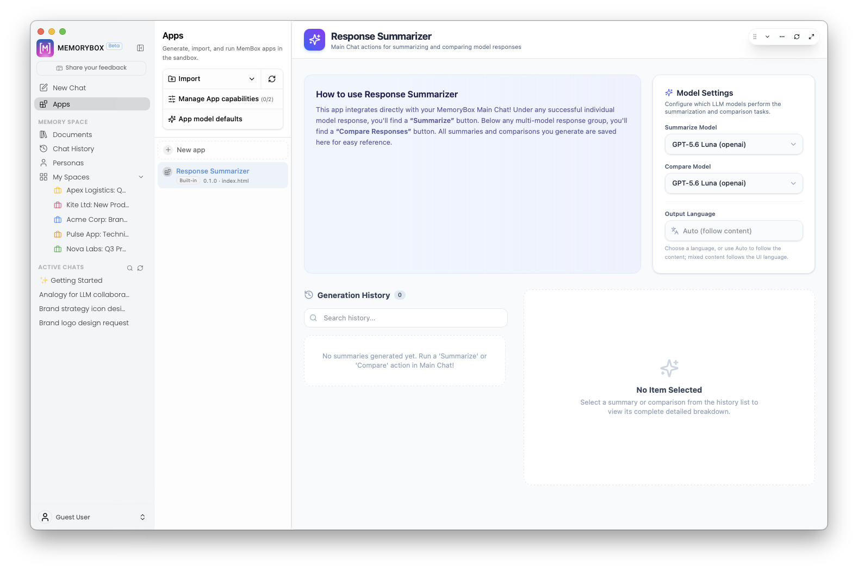
Task: Click the drag handle dots in top toolbar
Action: click(x=755, y=36)
